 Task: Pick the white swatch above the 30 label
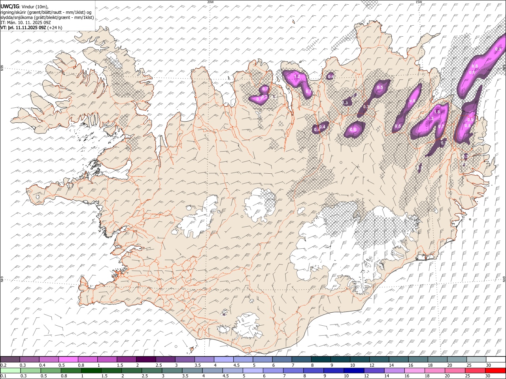[x=496, y=360]
